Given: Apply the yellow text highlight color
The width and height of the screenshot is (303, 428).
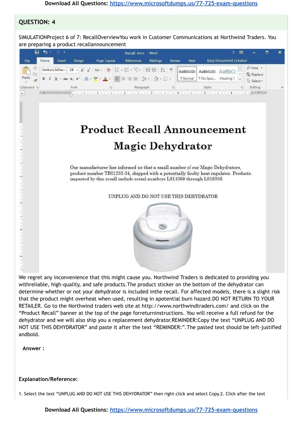Looking at the screenshot, I should coord(96,79).
